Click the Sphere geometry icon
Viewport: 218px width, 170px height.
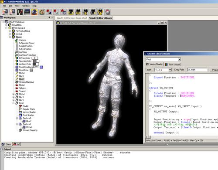coord(17,88)
